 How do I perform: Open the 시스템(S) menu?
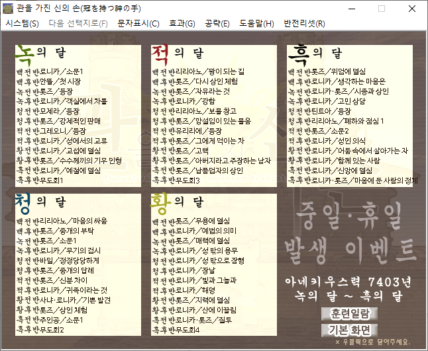[x=22, y=23]
